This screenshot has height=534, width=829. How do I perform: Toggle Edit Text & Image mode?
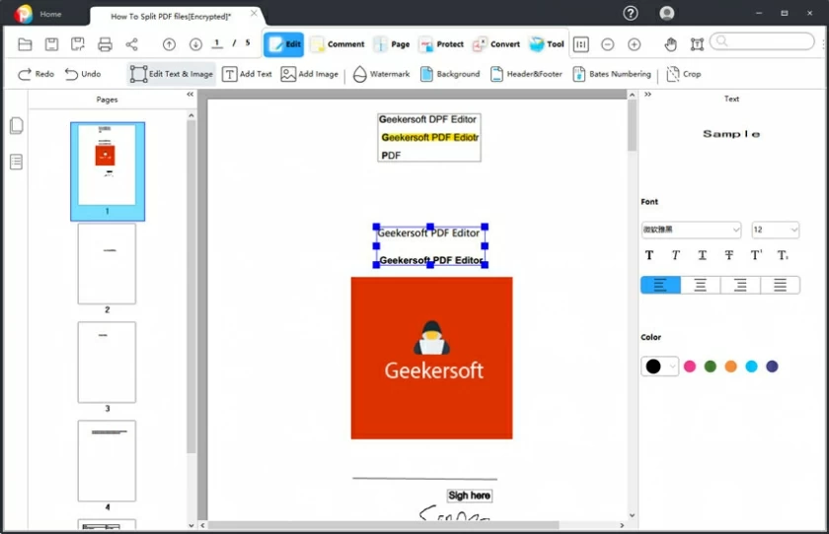[x=172, y=74]
